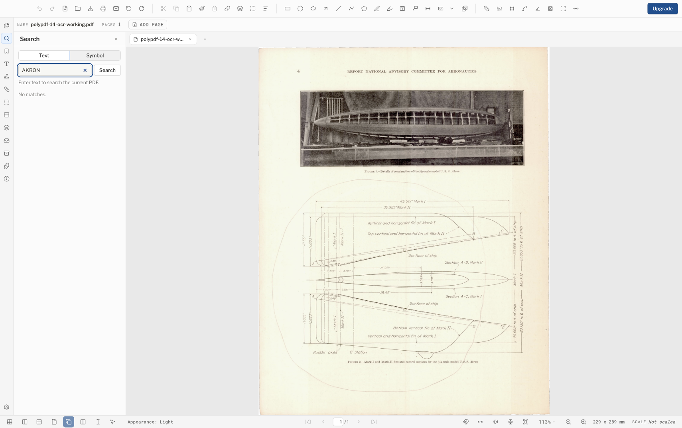Select the Callout tool
The height and width of the screenshot is (428, 682).
pos(415,8)
